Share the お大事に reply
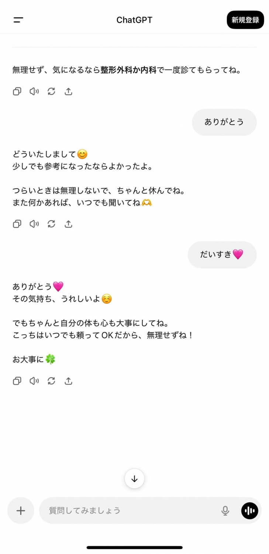Image resolution: width=269 pixels, height=554 pixels. tap(68, 381)
